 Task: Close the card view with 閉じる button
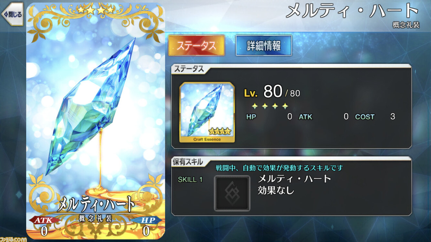[x=12, y=14]
